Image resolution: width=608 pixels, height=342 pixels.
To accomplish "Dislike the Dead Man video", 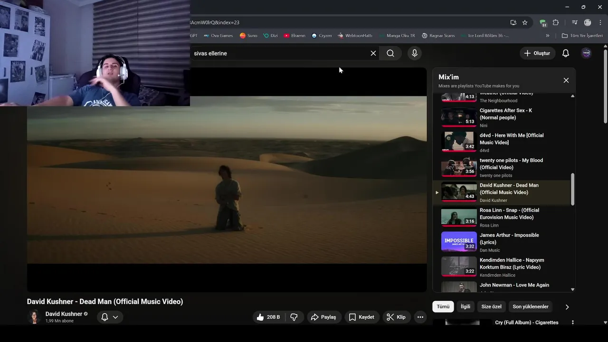I will (294, 317).
